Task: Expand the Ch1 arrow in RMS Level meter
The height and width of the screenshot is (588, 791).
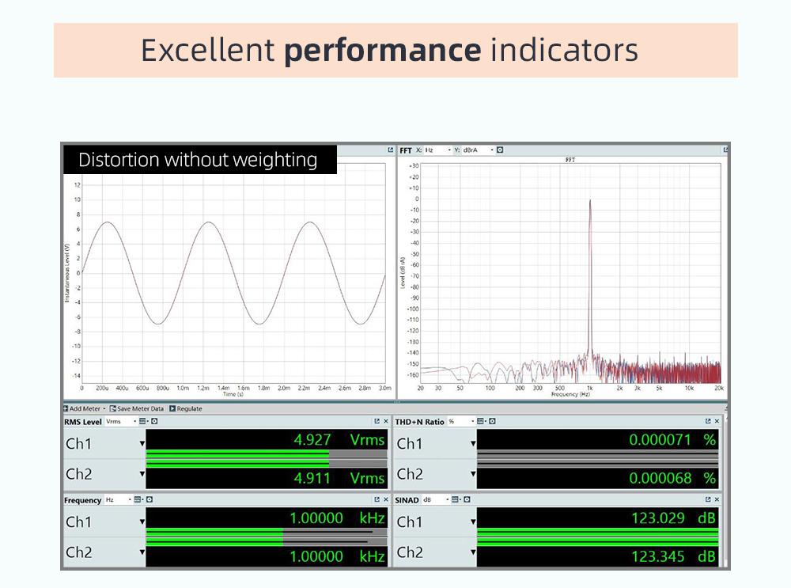Action: point(142,444)
